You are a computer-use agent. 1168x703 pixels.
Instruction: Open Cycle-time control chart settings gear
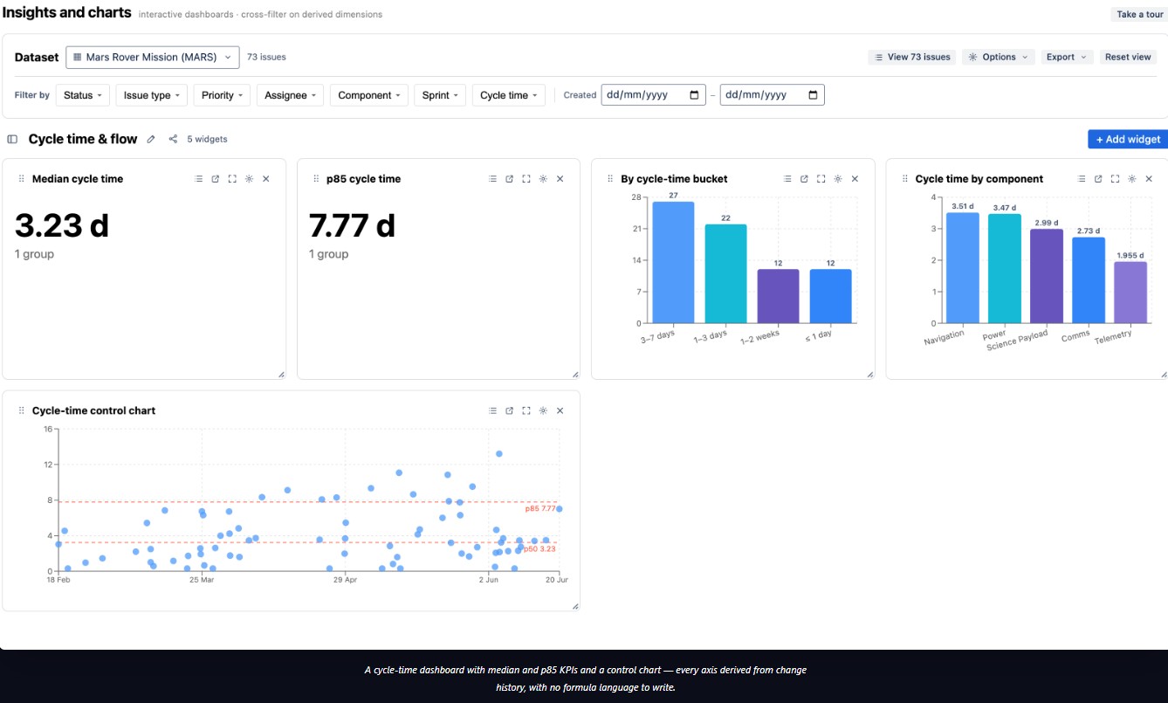pos(543,410)
